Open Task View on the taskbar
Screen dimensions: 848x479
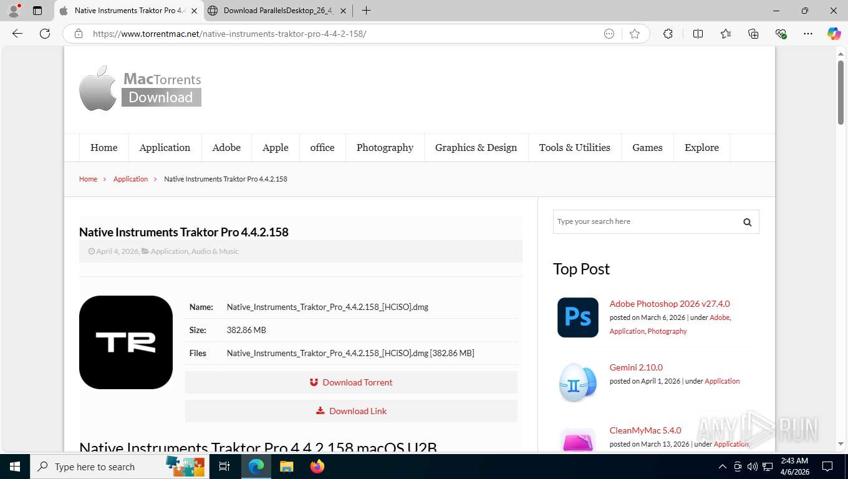[x=224, y=467]
